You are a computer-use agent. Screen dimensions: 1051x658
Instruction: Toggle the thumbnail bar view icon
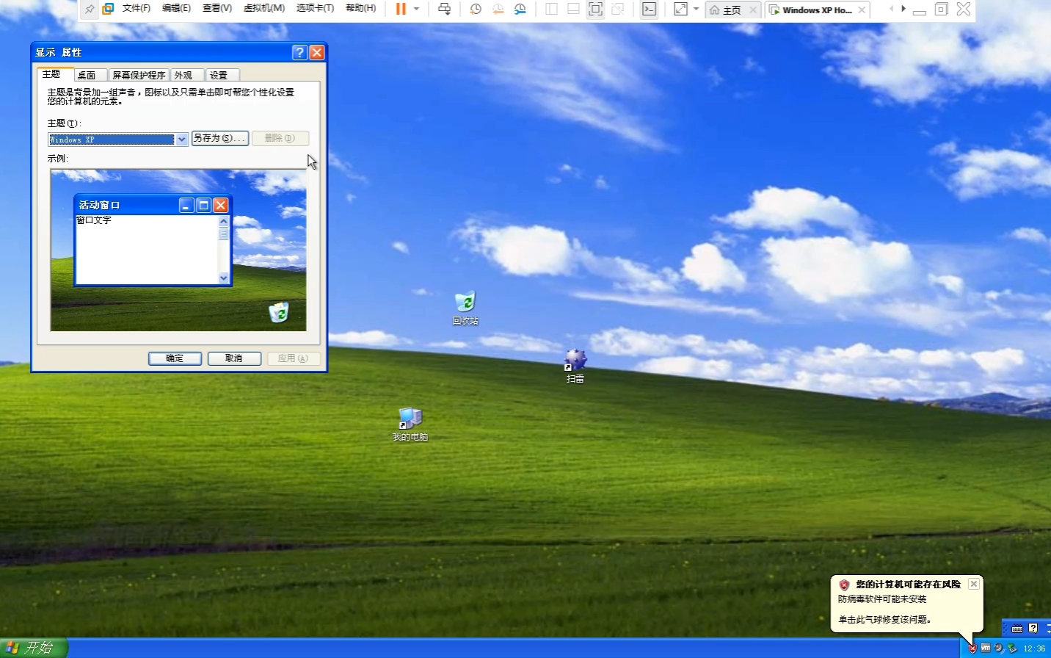(574, 9)
